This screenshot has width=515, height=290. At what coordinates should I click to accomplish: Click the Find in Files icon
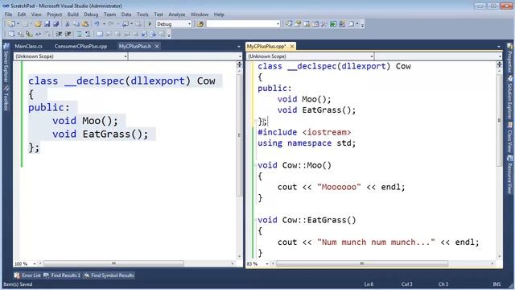click(x=200, y=24)
